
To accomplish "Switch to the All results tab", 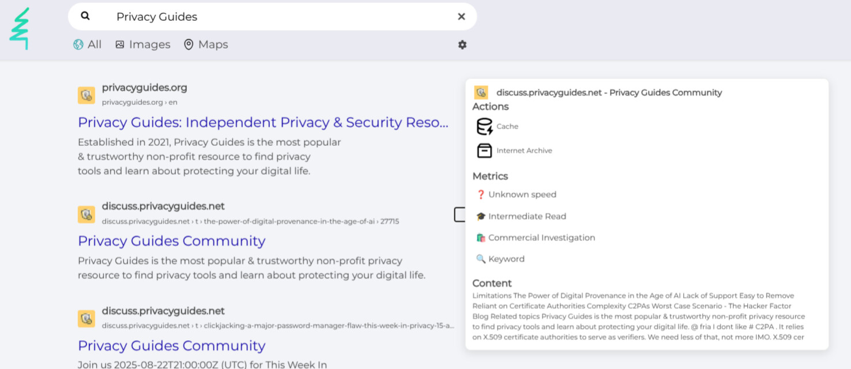I will pos(87,44).
